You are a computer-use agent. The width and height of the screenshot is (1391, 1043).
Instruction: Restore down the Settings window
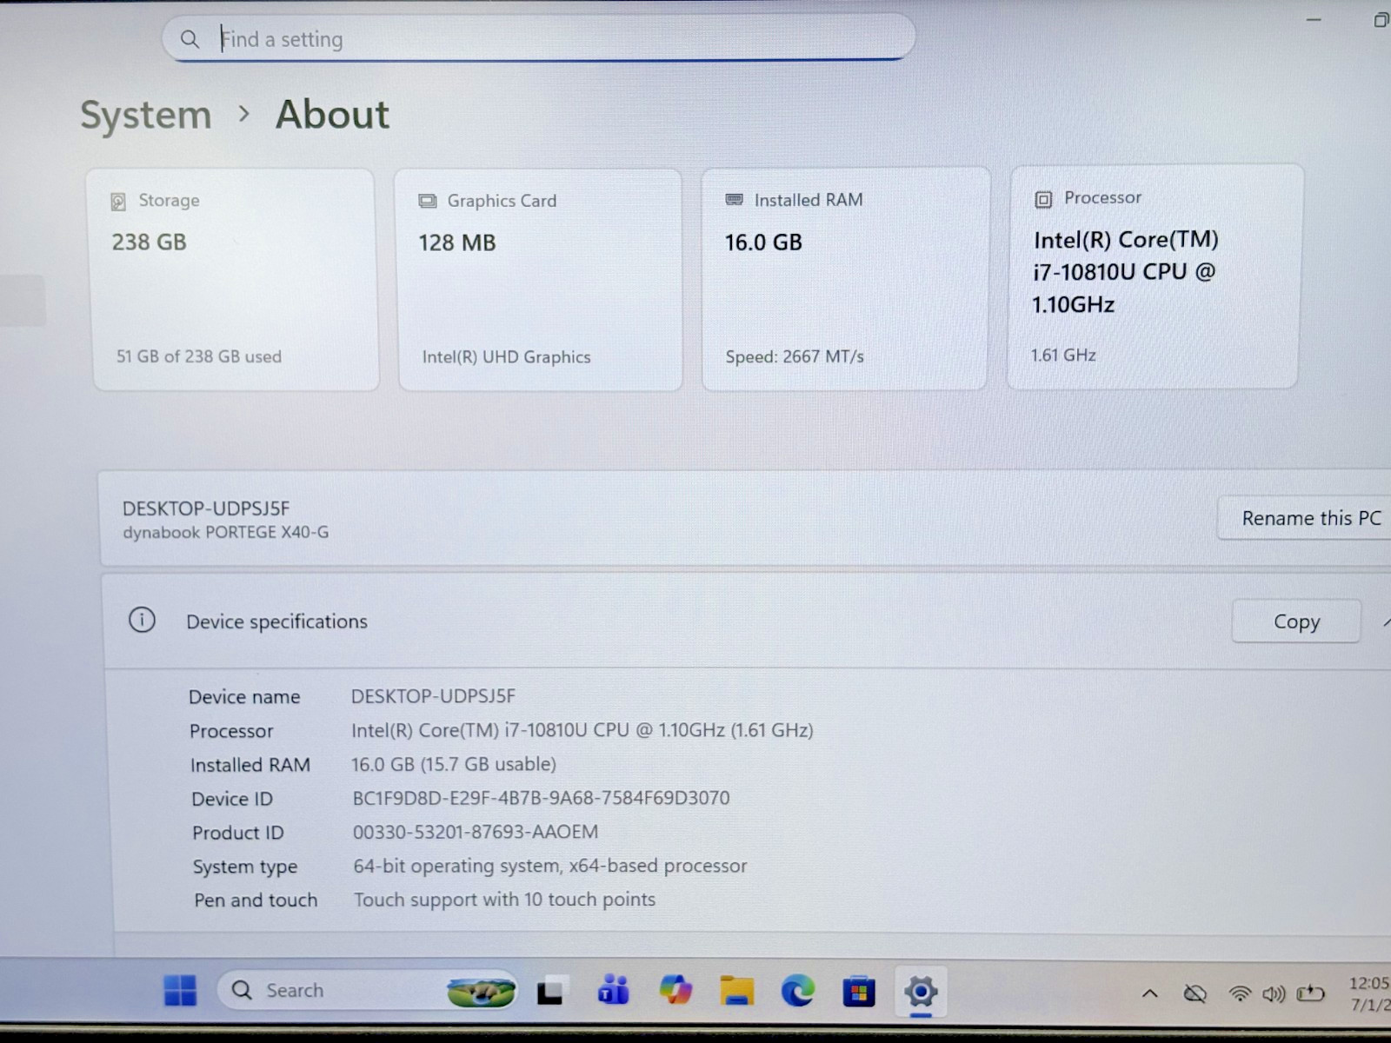[x=1381, y=20]
